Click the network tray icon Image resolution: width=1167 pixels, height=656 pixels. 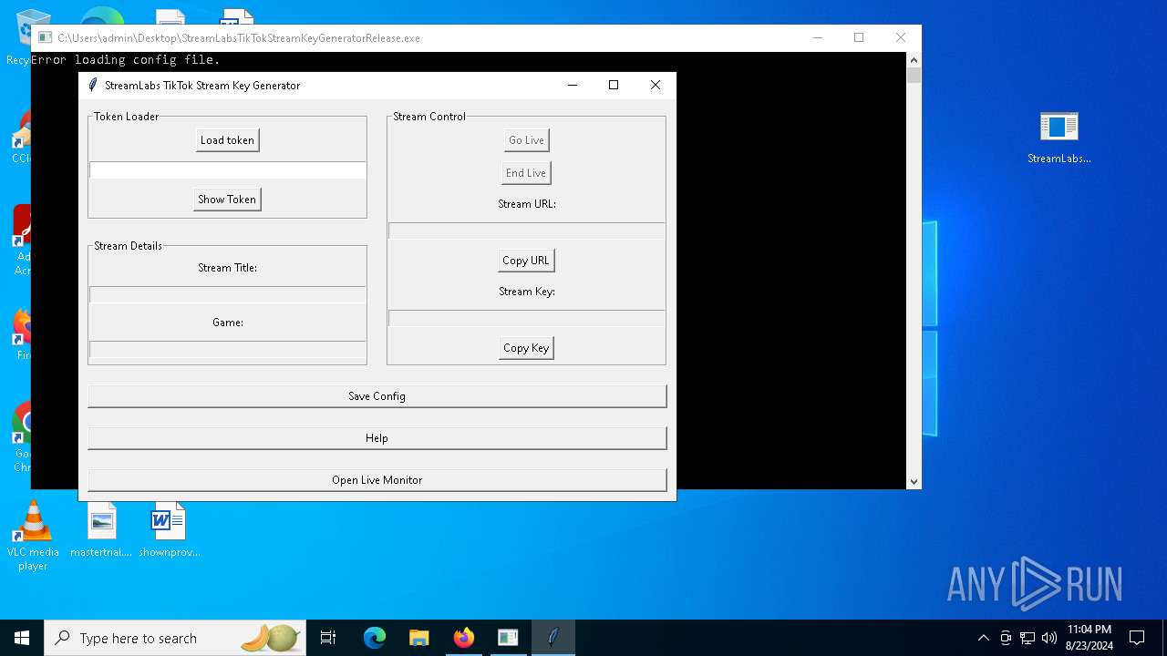click(x=1028, y=638)
